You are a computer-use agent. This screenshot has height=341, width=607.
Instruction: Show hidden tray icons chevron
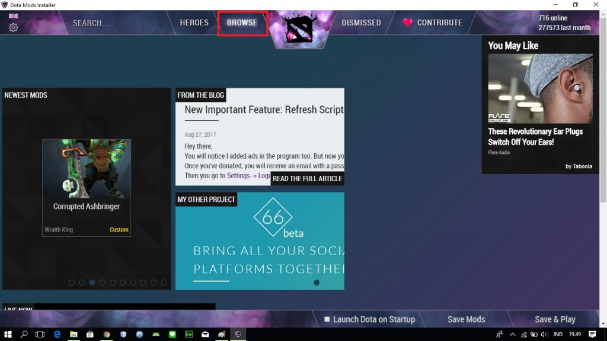[513, 334]
